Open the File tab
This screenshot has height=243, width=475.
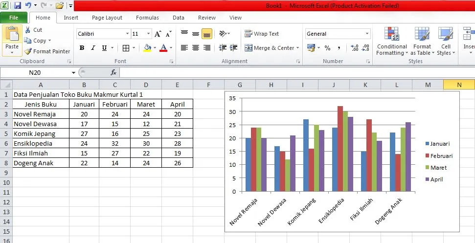pyautogui.click(x=14, y=18)
